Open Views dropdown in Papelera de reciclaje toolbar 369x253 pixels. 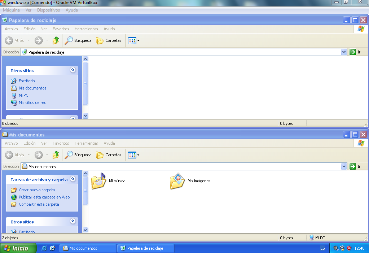[x=134, y=40]
